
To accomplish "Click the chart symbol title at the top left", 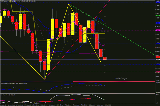I will (18, 1).
